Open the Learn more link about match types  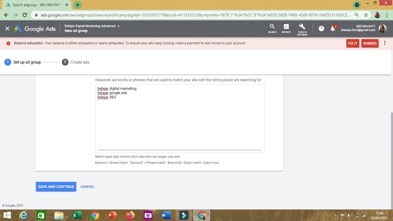click(x=211, y=163)
